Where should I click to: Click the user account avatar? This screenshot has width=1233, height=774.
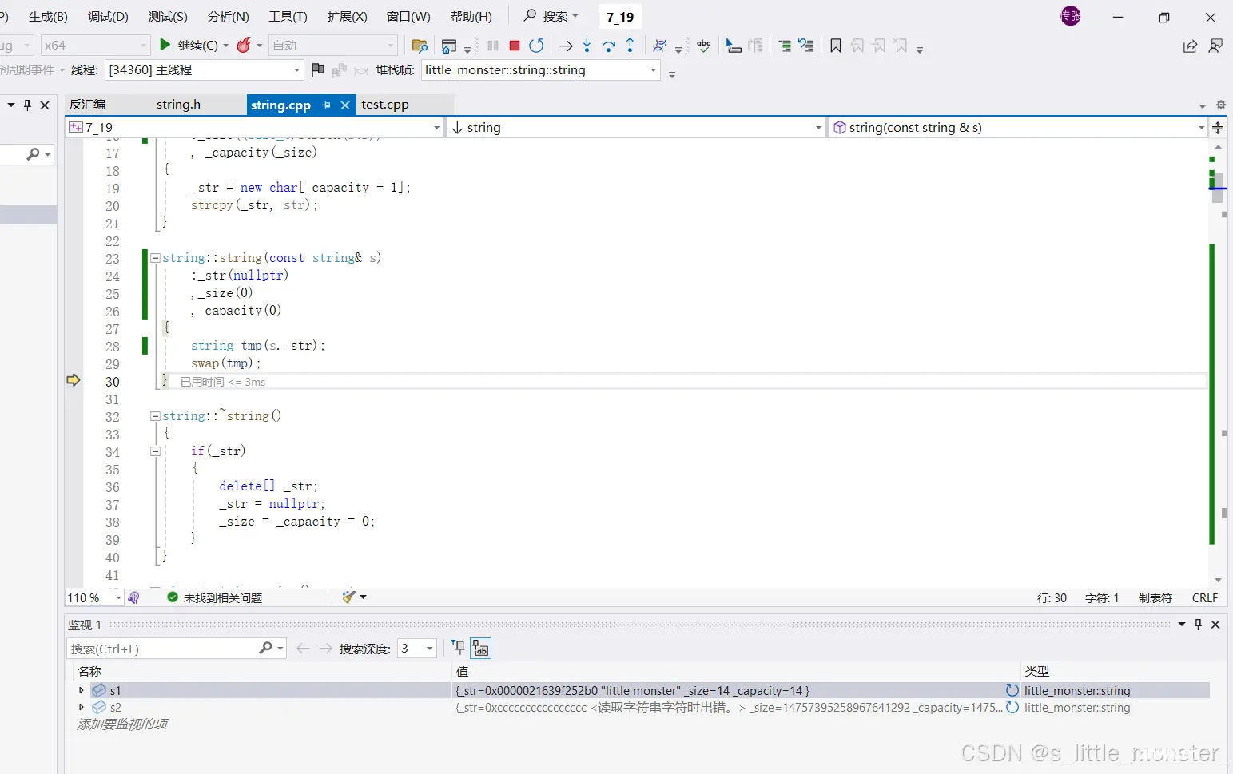point(1070,16)
